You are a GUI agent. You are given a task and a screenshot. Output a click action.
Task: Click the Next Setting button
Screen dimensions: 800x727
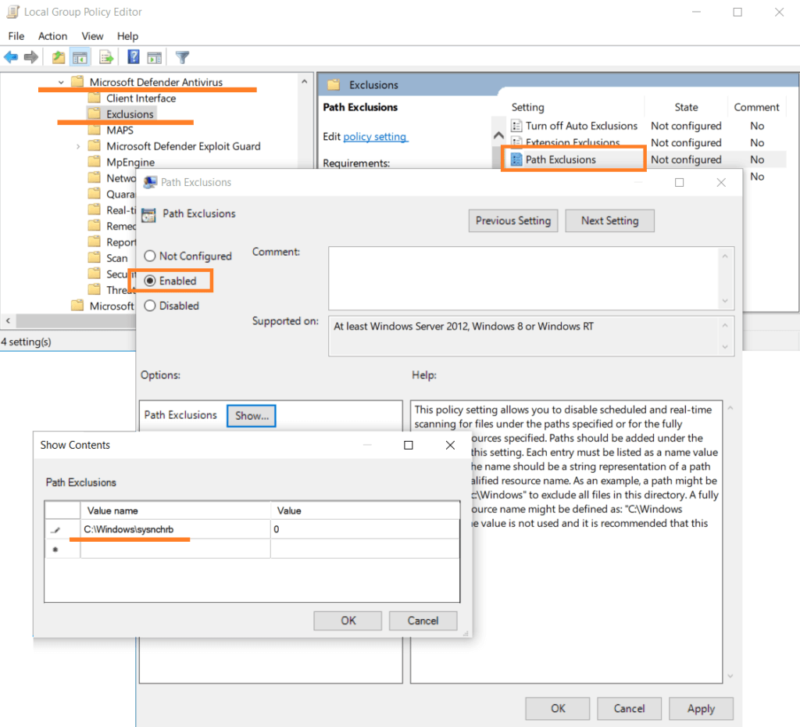pos(609,220)
